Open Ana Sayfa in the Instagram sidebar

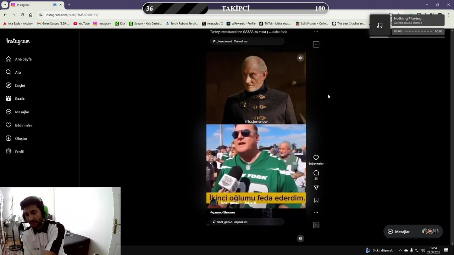click(19, 59)
